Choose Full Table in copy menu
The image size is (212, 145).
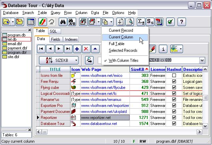(125, 44)
